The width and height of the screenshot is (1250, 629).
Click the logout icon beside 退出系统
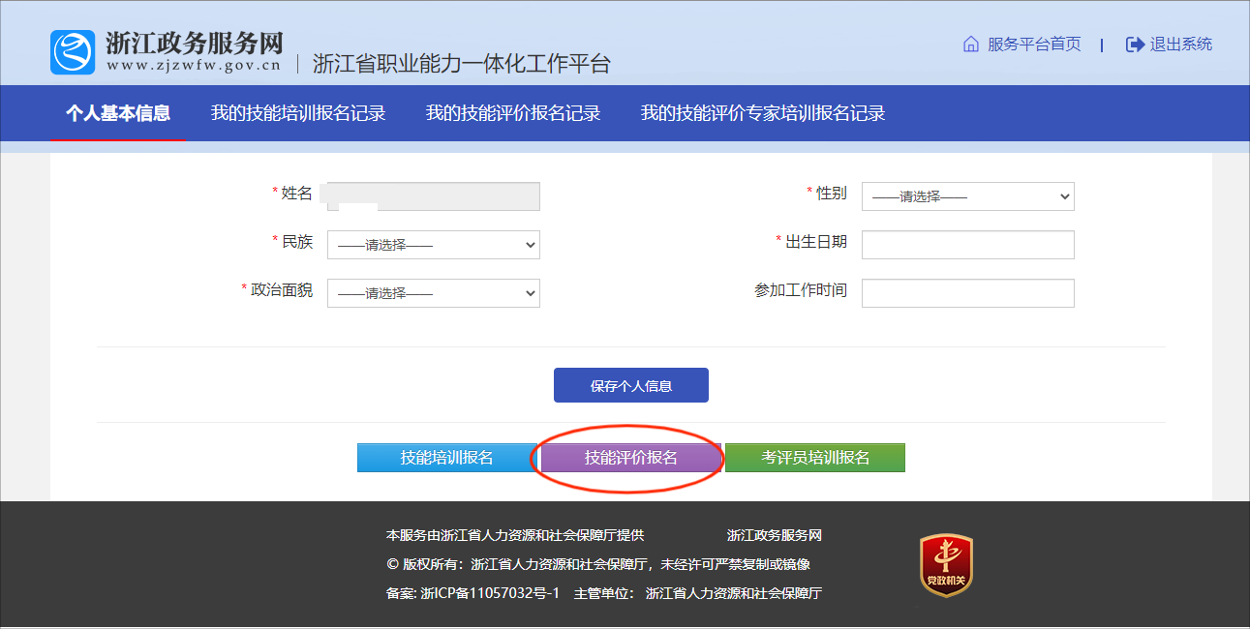[1135, 45]
